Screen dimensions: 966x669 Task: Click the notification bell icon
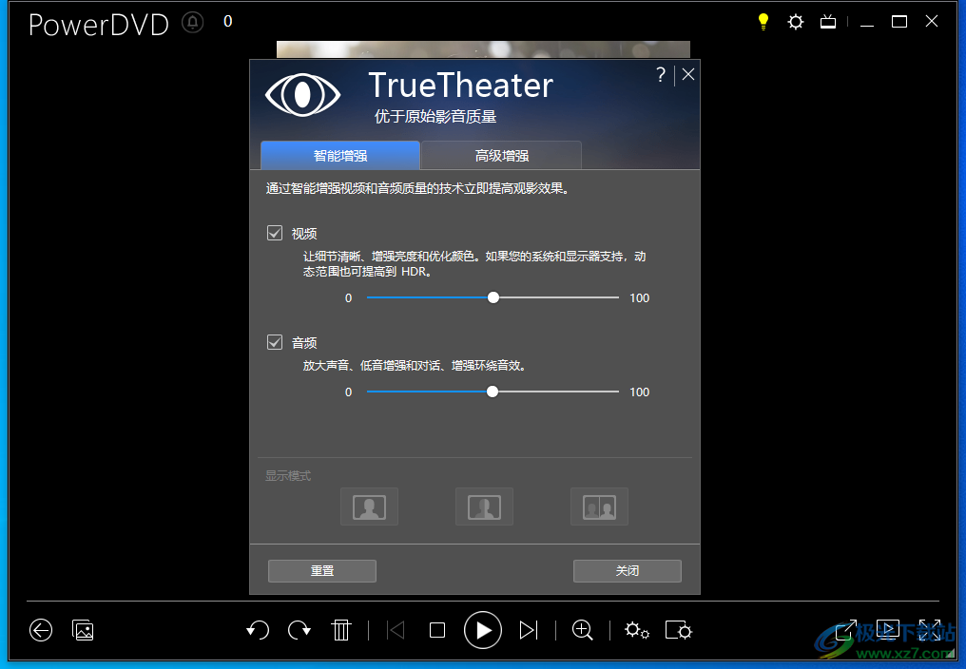click(193, 22)
